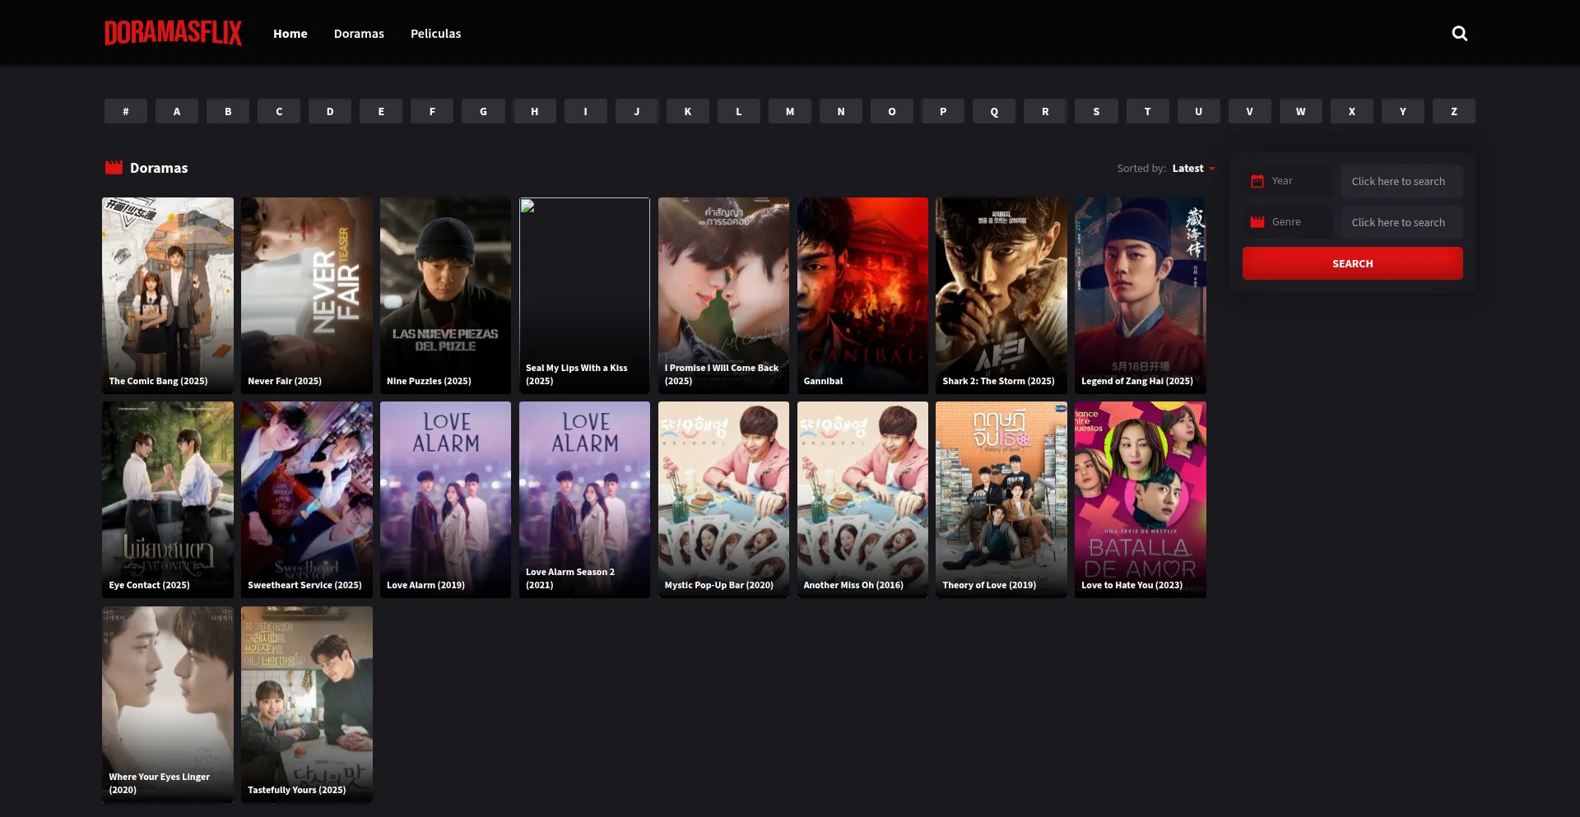Viewport: 1580px width, 817px height.
Task: Open Love Alarm Season 2 (2021) poster
Action: [x=584, y=499]
